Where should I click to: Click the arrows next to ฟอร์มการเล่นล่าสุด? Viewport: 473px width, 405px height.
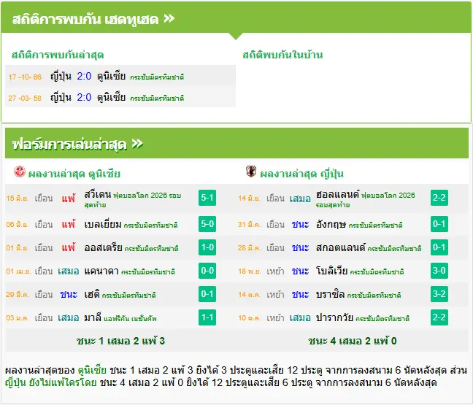tap(137, 144)
